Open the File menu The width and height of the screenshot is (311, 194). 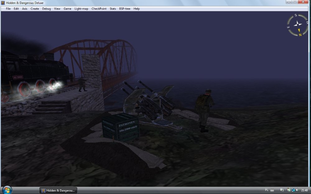pyautogui.click(x=8, y=9)
